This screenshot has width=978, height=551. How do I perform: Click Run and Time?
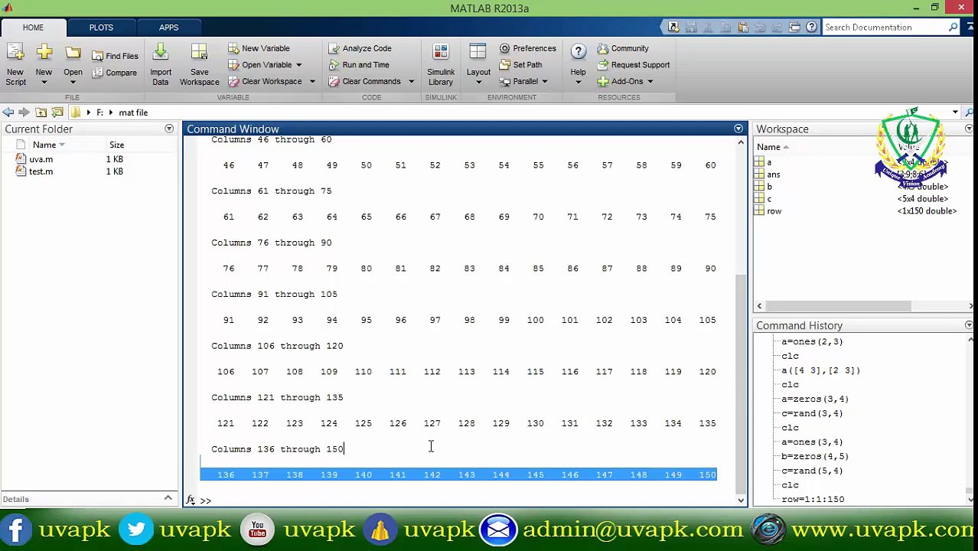click(x=359, y=65)
